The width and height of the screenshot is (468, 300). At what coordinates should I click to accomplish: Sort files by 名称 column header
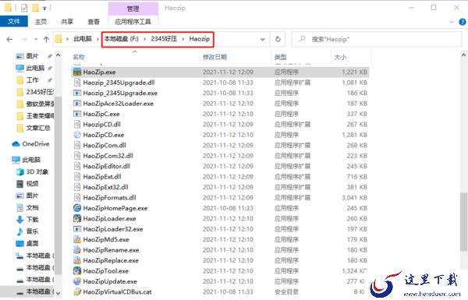[79, 57]
